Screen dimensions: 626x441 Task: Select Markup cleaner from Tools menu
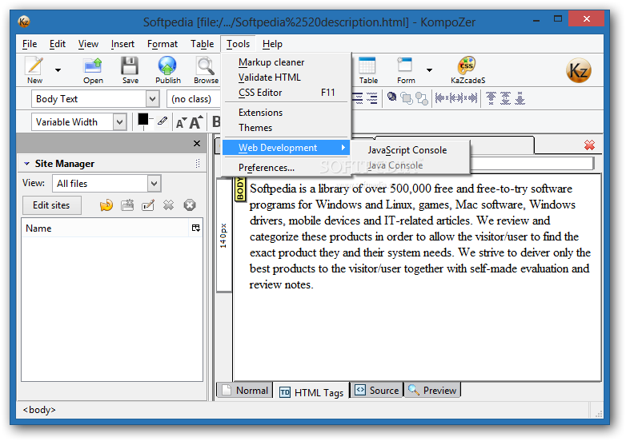coord(286,62)
